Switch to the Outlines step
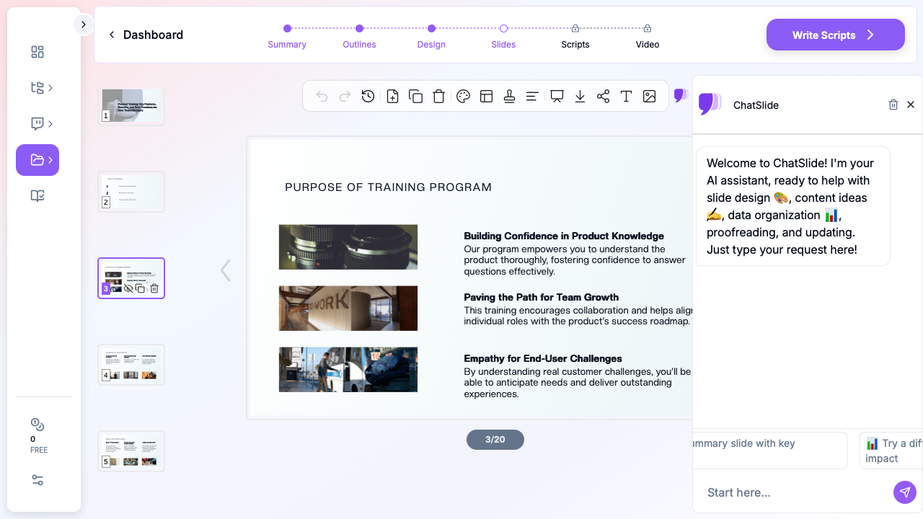The height and width of the screenshot is (519, 923). pos(359,44)
